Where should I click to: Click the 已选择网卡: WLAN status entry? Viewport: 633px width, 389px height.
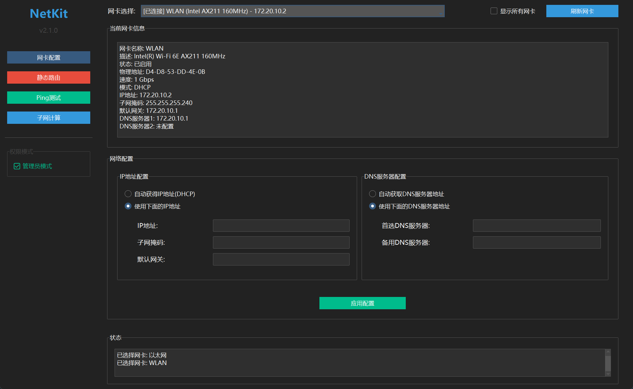click(142, 363)
